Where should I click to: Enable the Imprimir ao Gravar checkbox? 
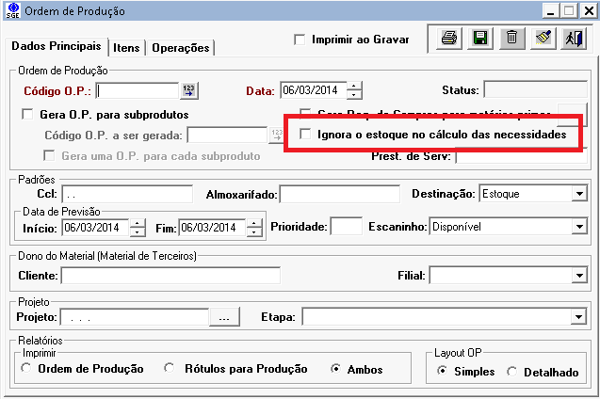(x=300, y=40)
